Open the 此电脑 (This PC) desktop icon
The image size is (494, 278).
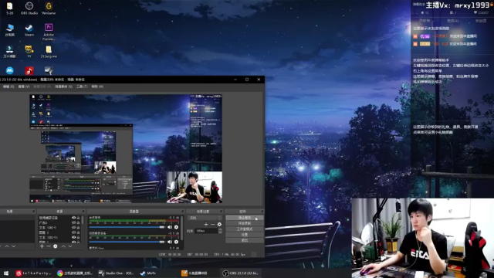(10, 30)
